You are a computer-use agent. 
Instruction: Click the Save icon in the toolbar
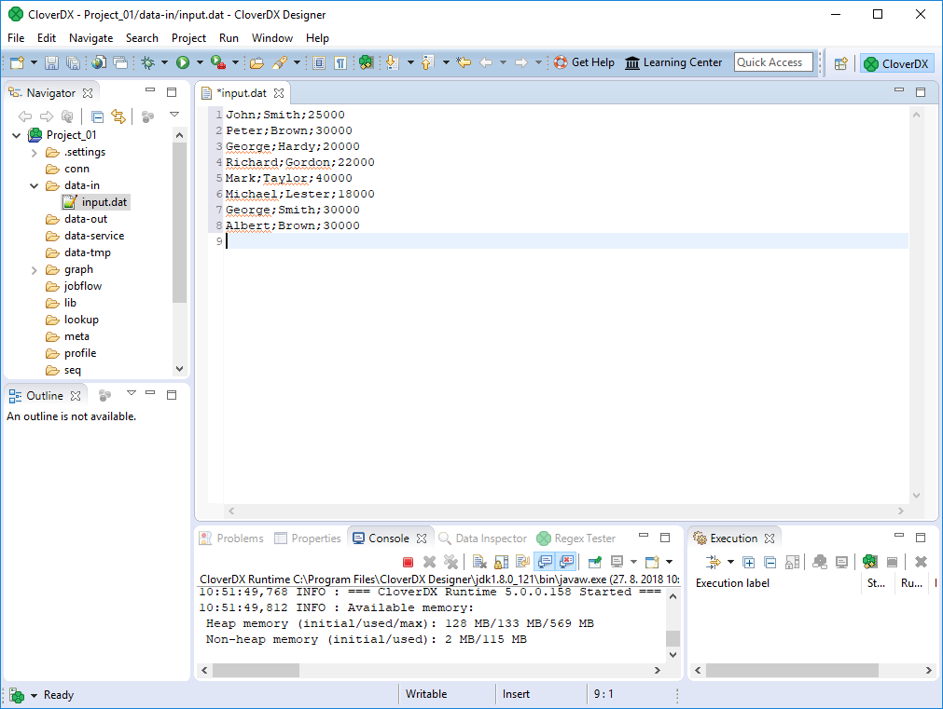(x=52, y=62)
